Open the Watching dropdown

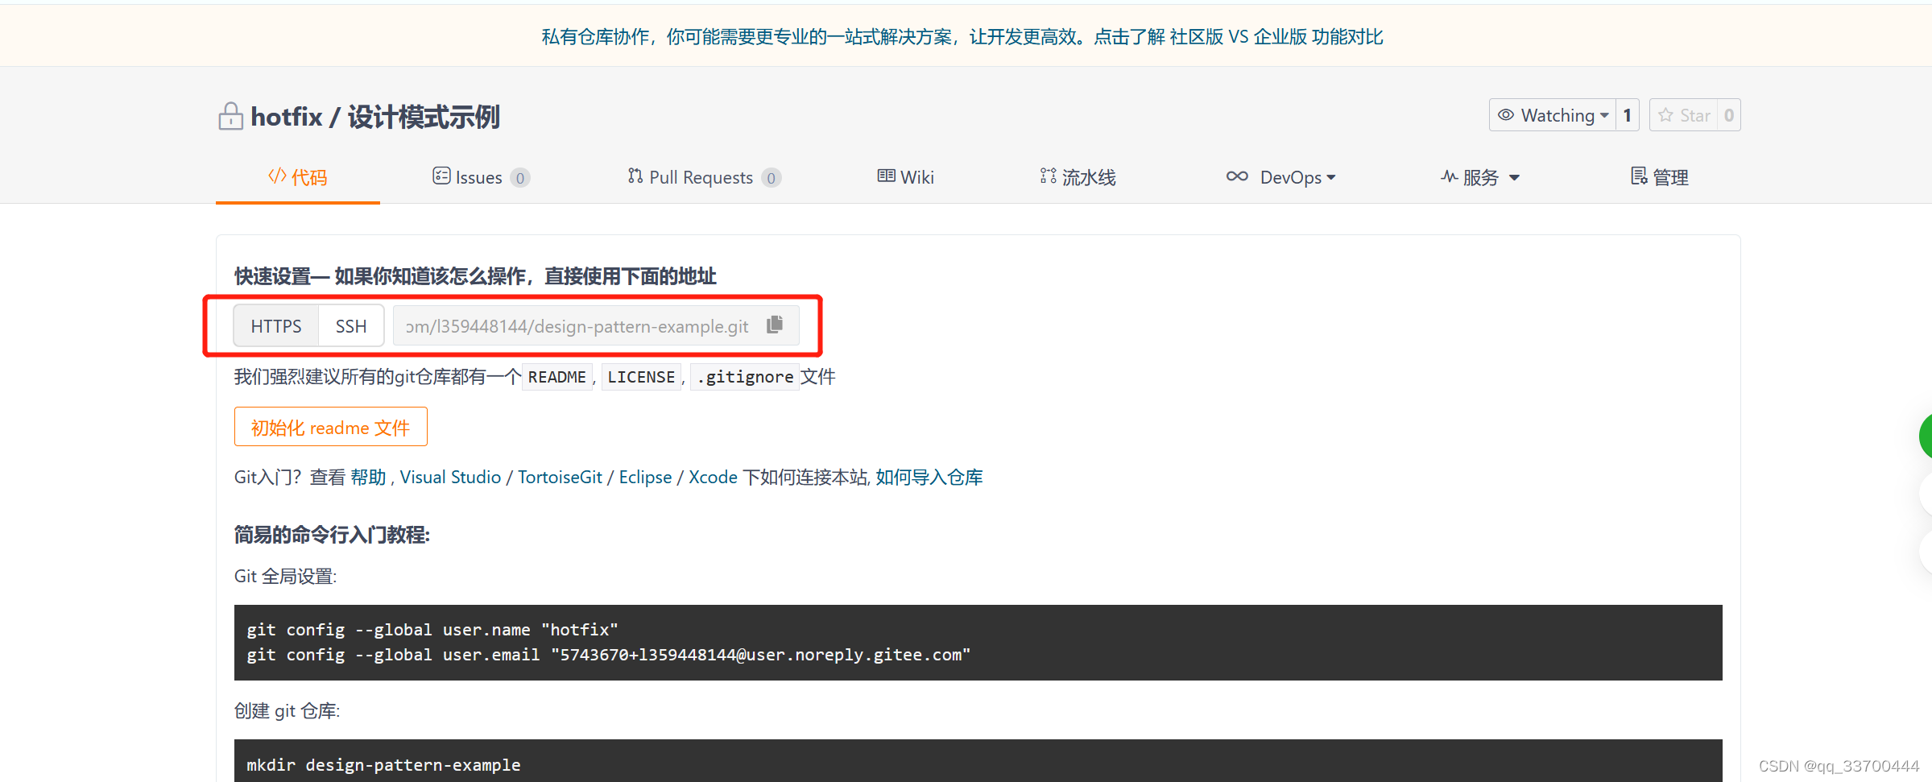(1553, 115)
